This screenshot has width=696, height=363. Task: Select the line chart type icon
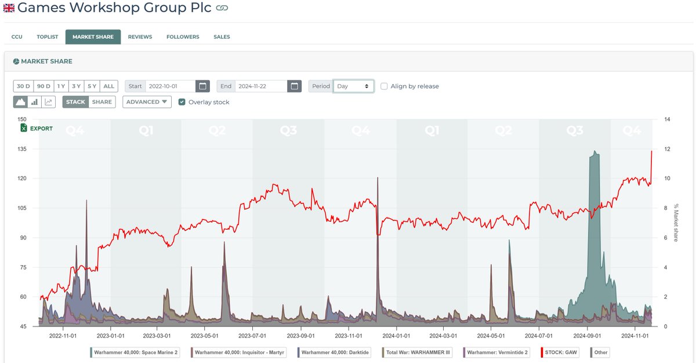(49, 102)
